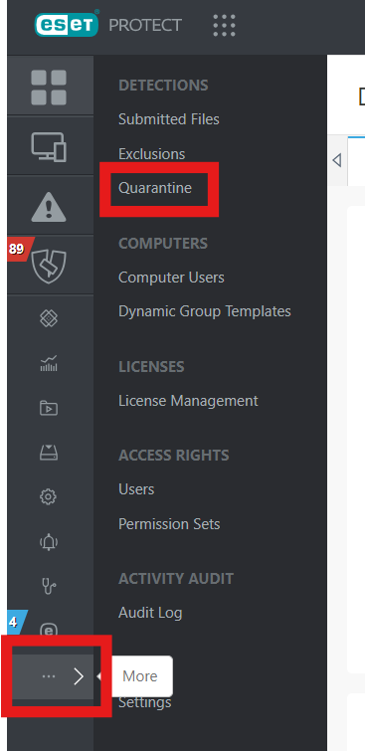Open the Tasks play-folder icon

tap(49, 408)
